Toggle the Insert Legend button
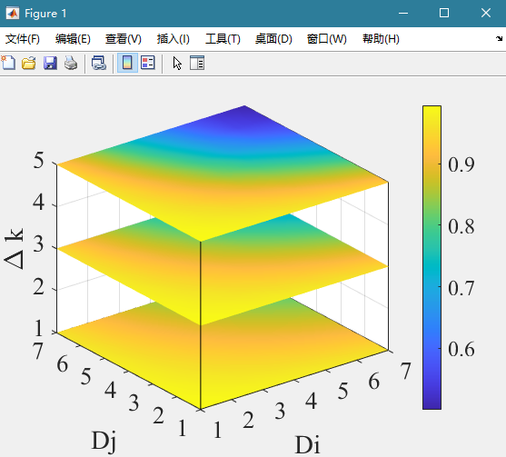Viewport: 506px width, 457px height. tap(148, 63)
